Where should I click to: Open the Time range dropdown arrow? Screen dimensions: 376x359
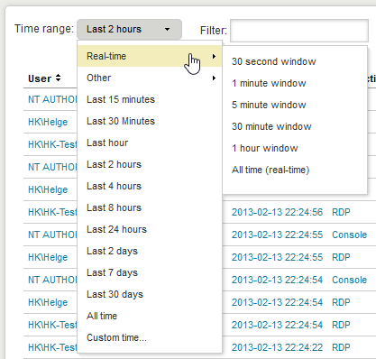[x=167, y=29]
